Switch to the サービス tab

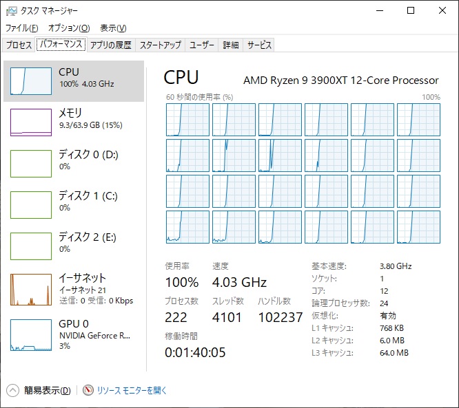[x=259, y=45]
